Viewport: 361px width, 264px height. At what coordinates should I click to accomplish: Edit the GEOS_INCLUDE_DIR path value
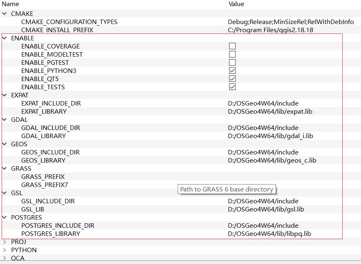point(263,152)
